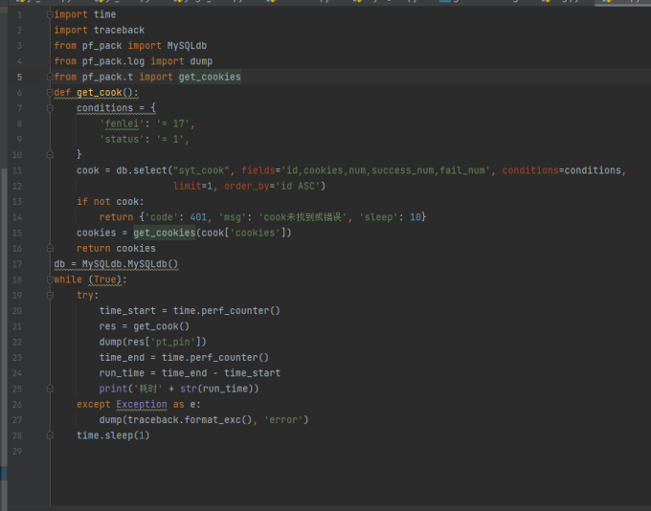Click the 'cook未找到或错误' message string

(x=303, y=217)
